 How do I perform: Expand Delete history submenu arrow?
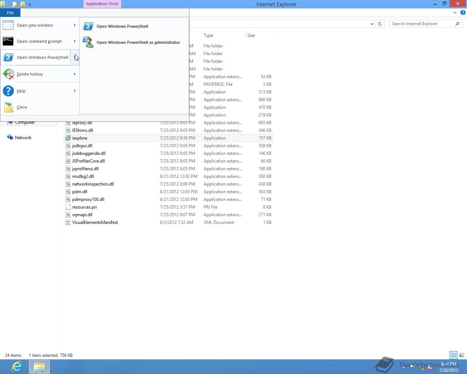click(x=74, y=74)
